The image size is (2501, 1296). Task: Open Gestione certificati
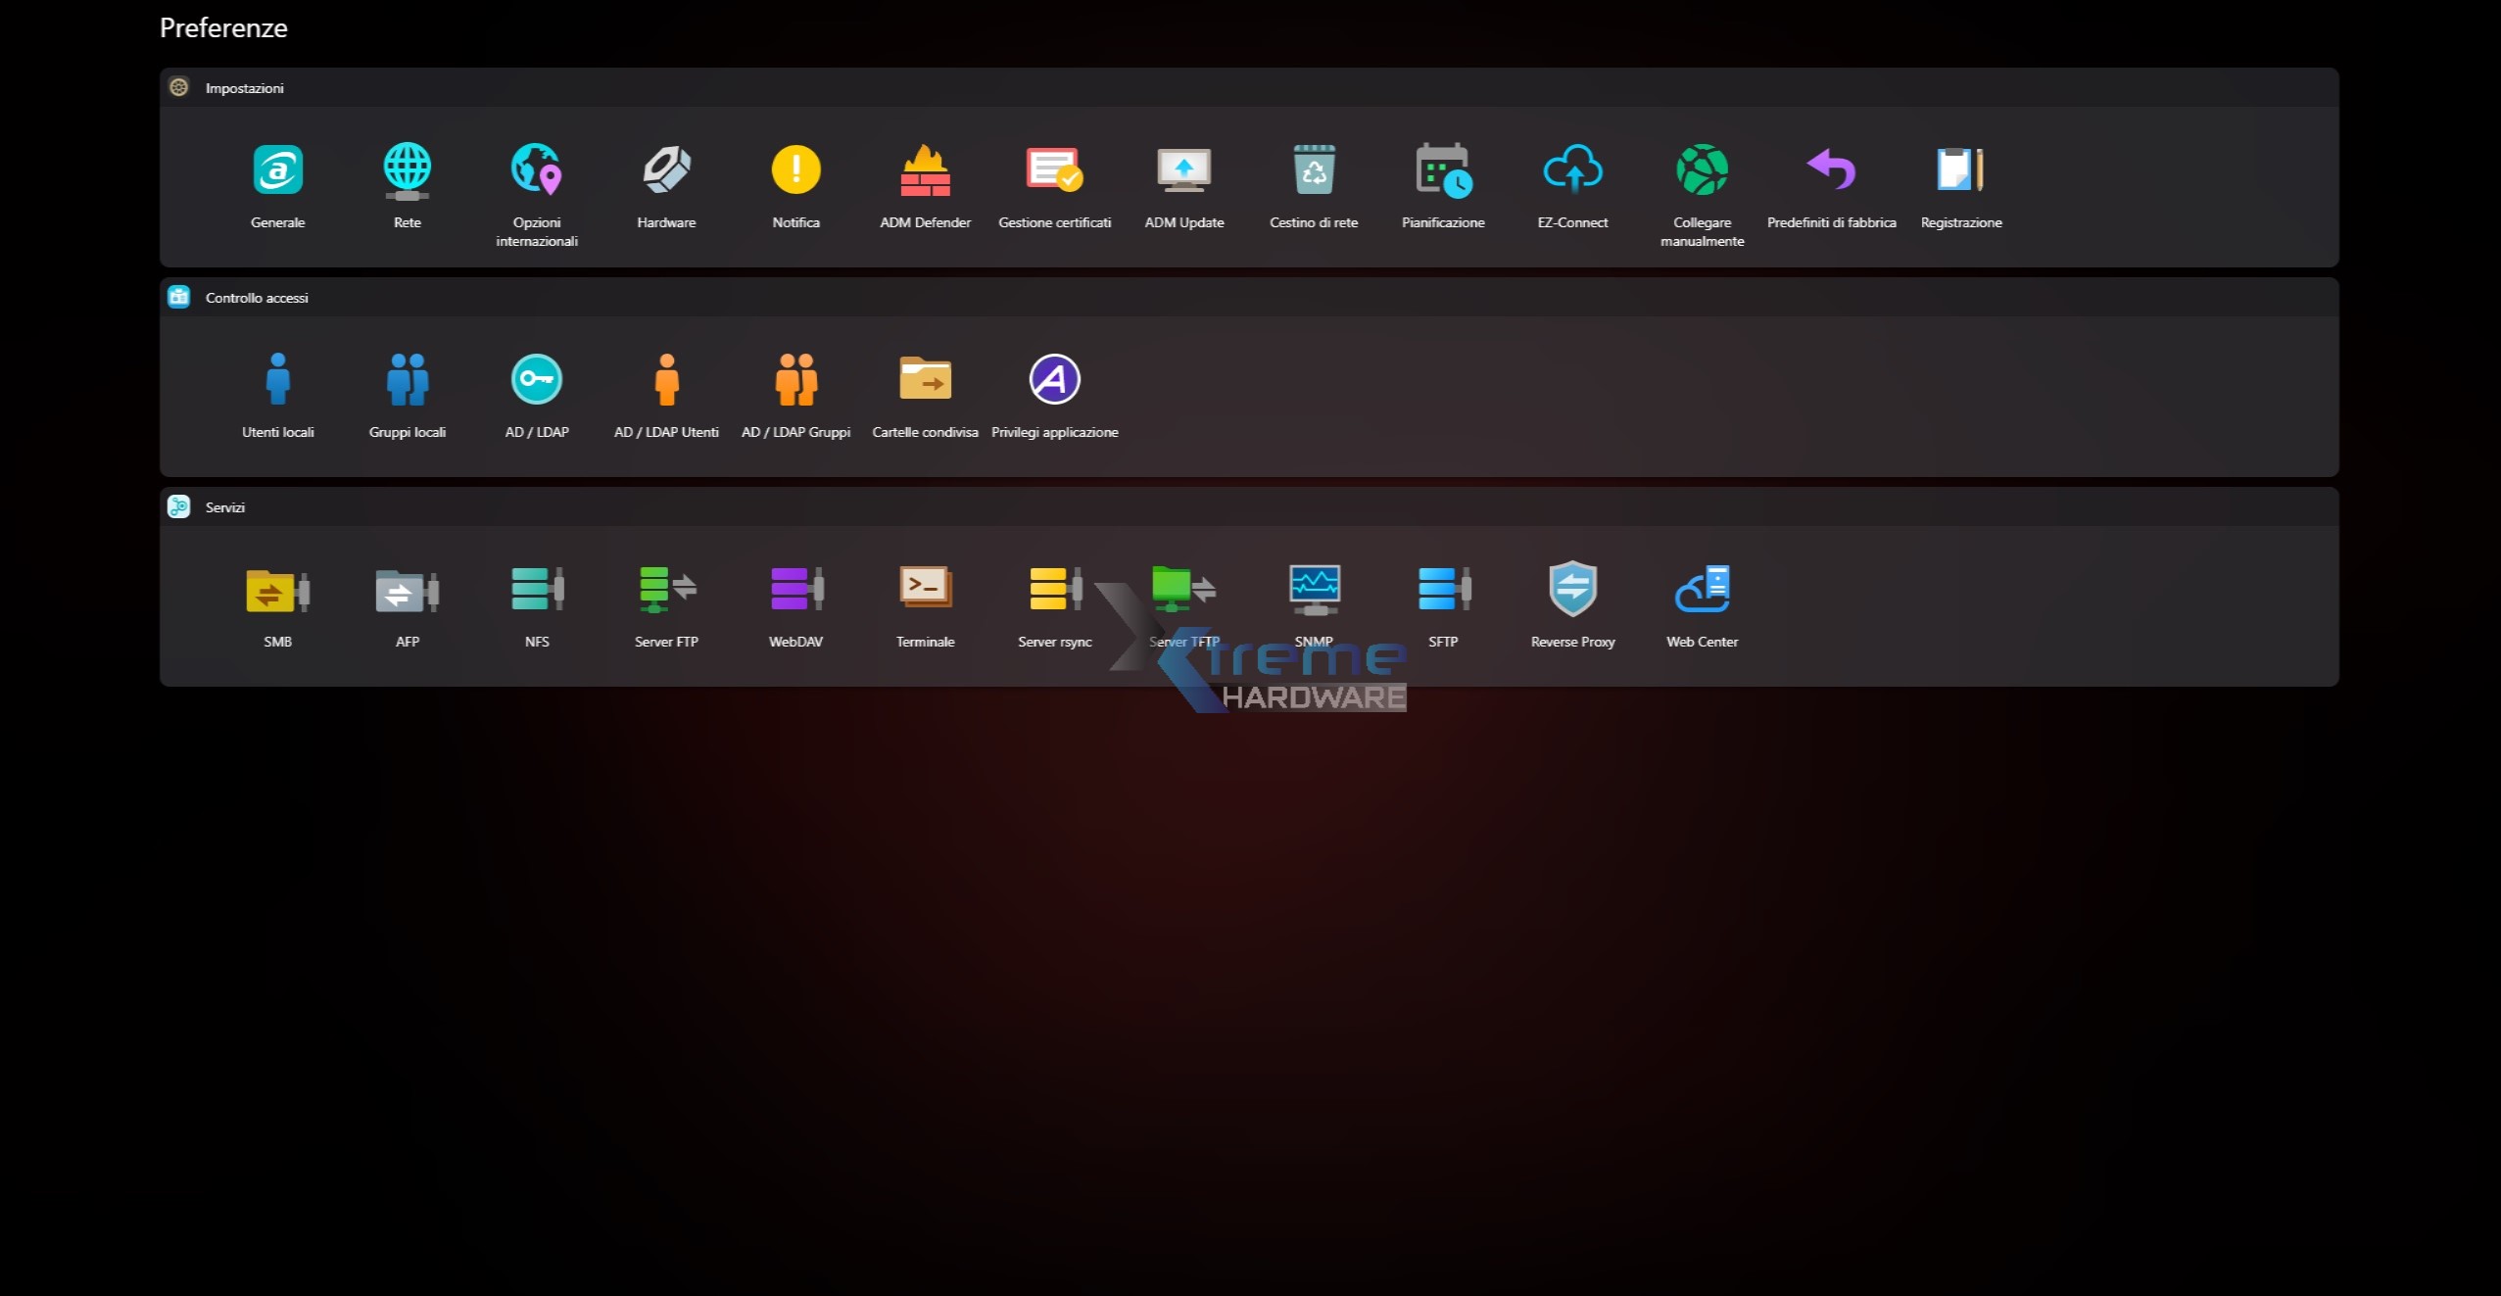(1054, 170)
